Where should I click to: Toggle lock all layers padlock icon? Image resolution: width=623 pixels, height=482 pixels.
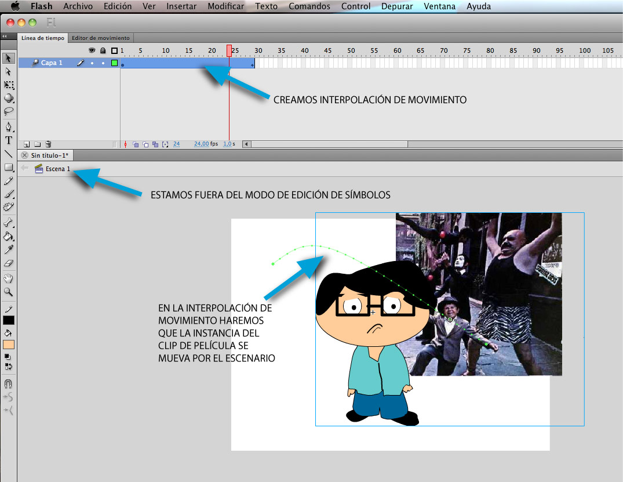coord(103,50)
